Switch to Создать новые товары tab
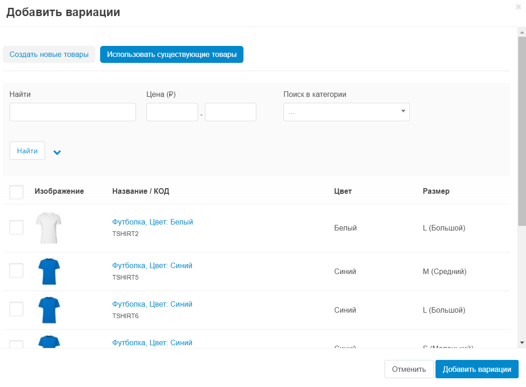Image resolution: width=526 pixels, height=387 pixels. tap(49, 55)
